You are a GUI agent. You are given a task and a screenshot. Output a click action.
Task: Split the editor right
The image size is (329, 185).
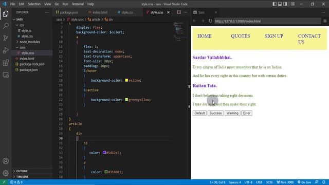pyautogui.click(x=179, y=12)
